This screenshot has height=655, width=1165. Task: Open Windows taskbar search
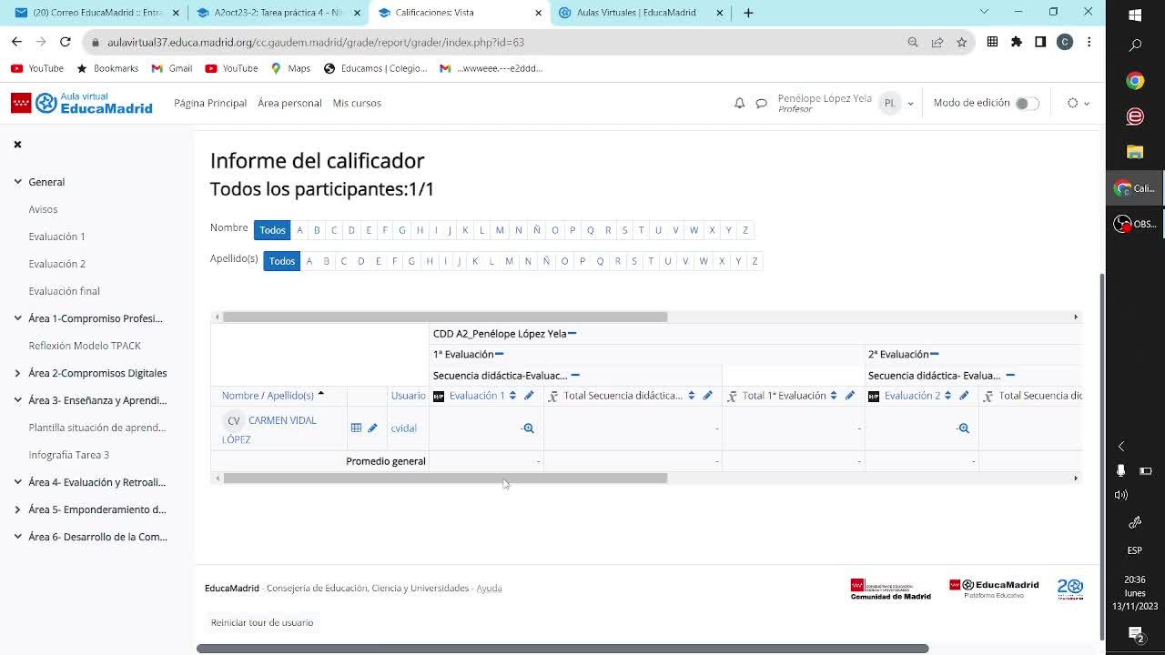coord(1135,45)
